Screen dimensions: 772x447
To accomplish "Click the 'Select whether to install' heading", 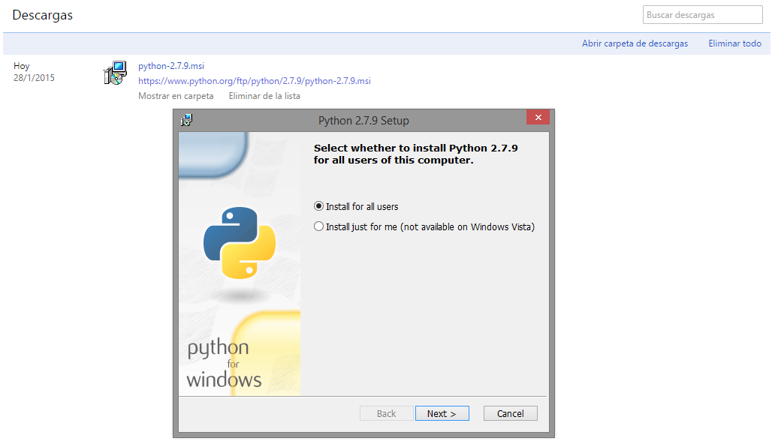I will (x=415, y=154).
